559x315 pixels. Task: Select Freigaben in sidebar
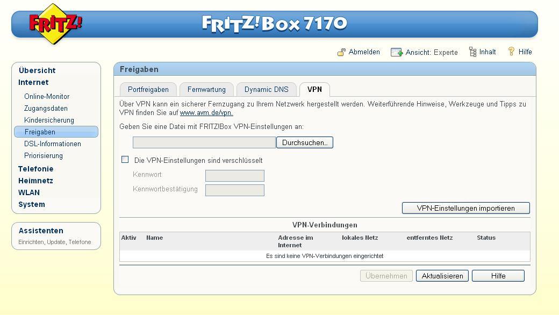pyautogui.click(x=56, y=132)
